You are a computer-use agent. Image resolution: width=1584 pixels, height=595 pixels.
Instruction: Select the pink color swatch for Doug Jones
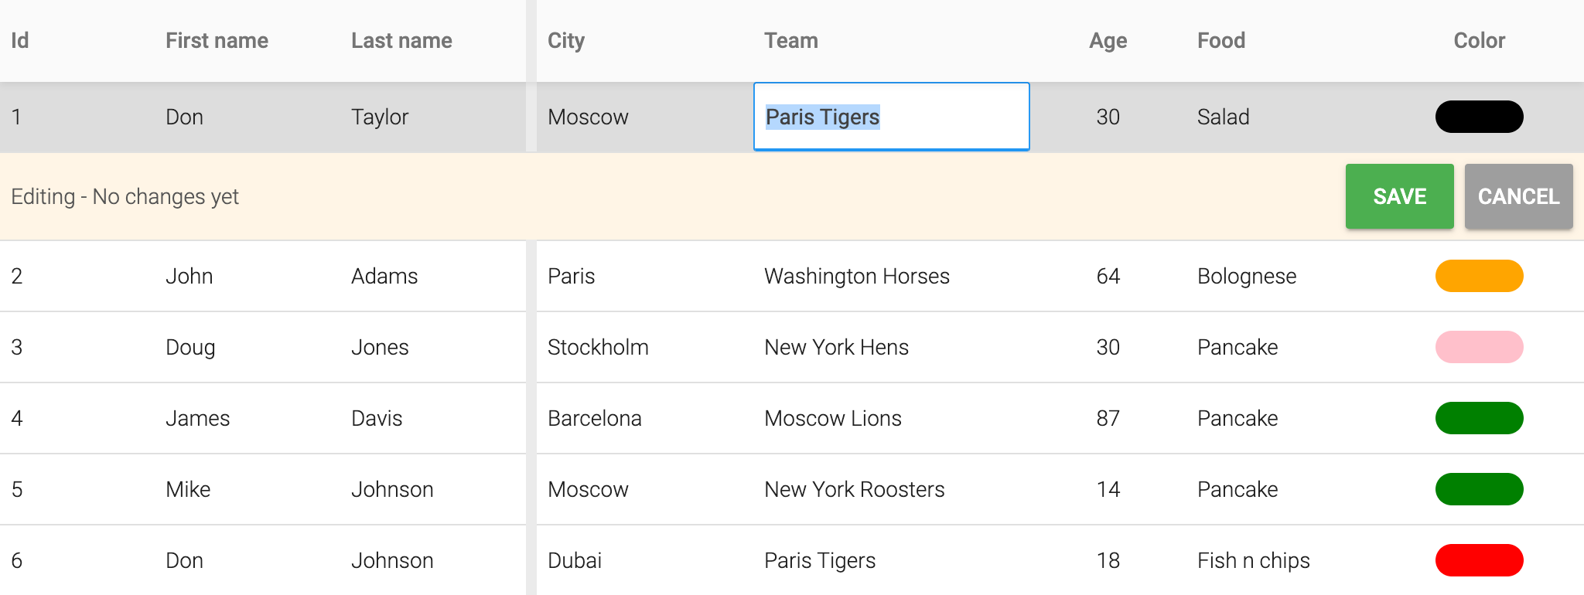click(1479, 347)
